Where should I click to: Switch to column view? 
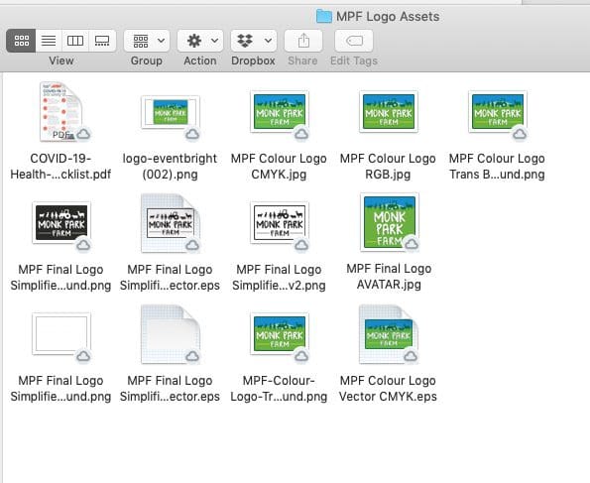pyautogui.click(x=75, y=41)
